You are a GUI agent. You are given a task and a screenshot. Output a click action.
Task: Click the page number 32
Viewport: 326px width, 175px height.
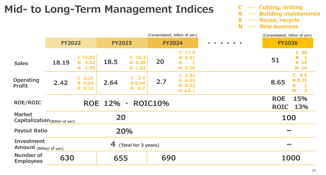[314, 170]
